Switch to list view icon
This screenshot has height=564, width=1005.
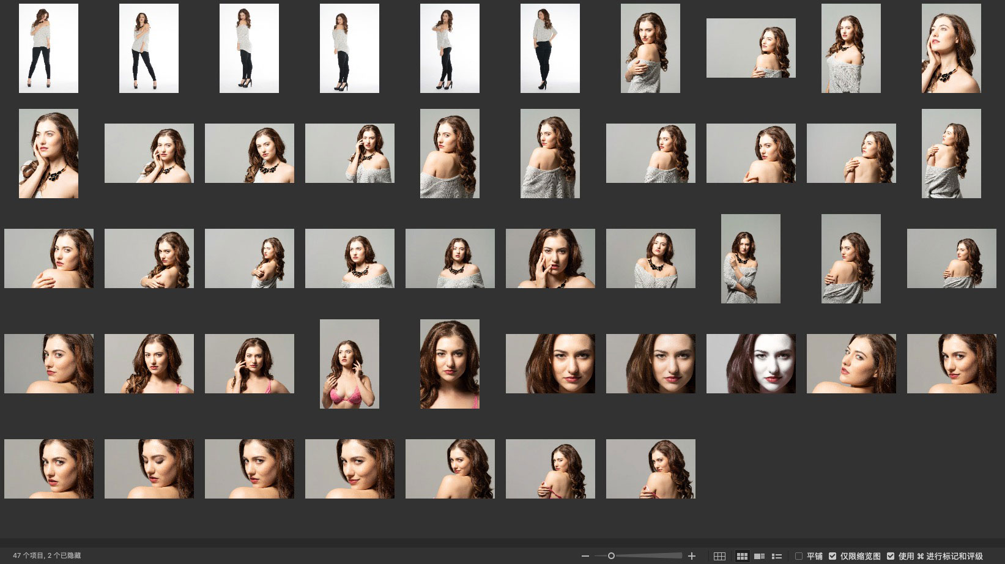[777, 556]
